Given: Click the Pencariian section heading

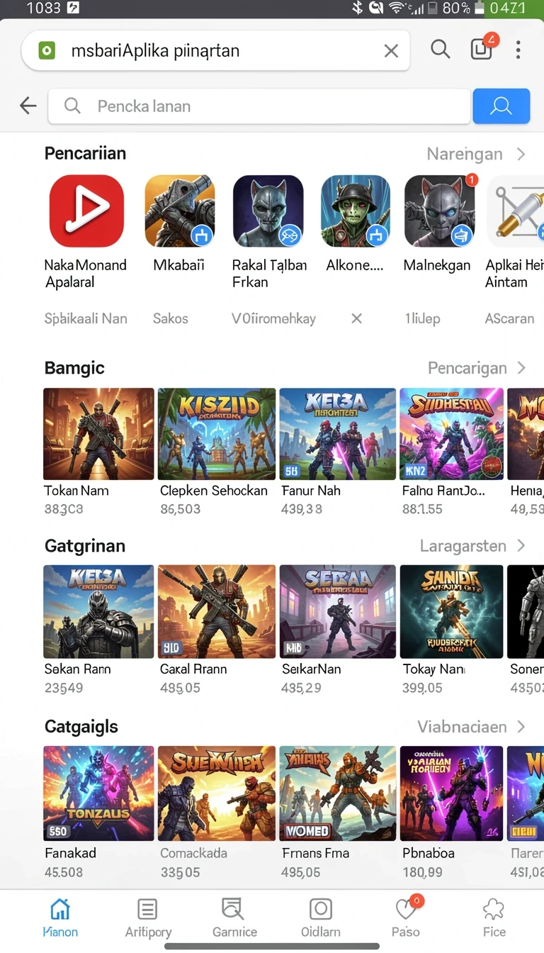Looking at the screenshot, I should (x=85, y=153).
